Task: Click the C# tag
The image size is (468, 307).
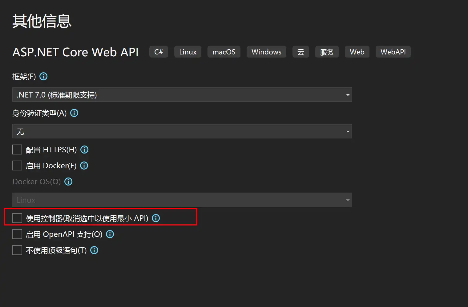Action: click(x=159, y=52)
